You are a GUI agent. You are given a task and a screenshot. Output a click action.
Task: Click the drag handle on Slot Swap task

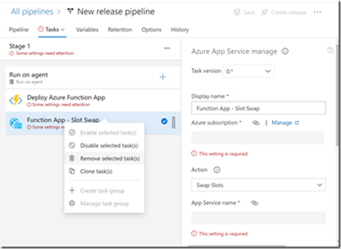[173, 122]
